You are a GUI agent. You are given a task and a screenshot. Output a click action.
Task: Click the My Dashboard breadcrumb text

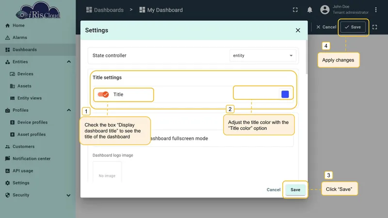point(165,10)
